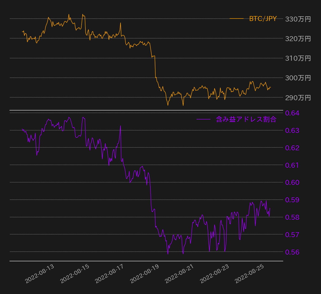The width and height of the screenshot is (321, 294).
Task: Select the 330万円 price axis label
Action: (x=298, y=19)
